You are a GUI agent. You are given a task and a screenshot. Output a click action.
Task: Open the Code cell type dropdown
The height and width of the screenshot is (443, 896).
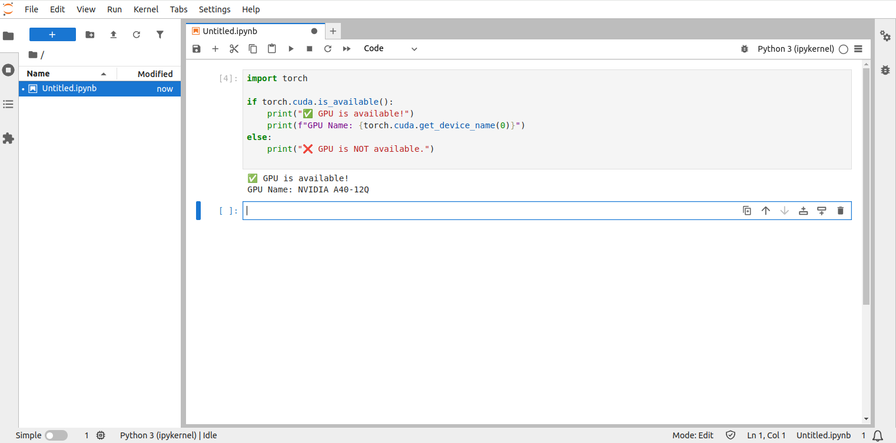(390, 49)
